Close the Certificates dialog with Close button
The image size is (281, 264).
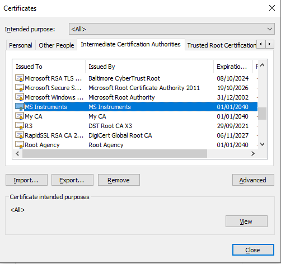coord(253,250)
